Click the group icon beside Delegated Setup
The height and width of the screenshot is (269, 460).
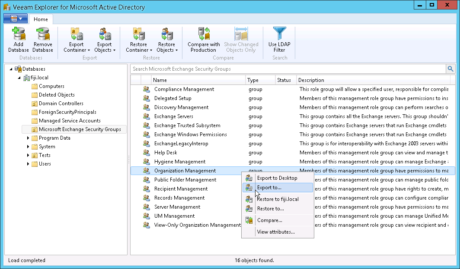[x=147, y=98]
